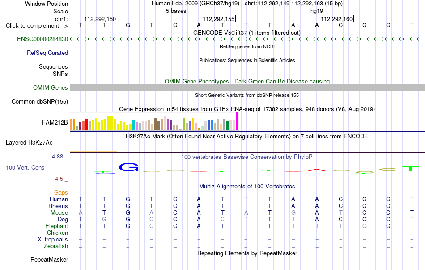
Task: Select the Human species label
Action: tap(59, 199)
